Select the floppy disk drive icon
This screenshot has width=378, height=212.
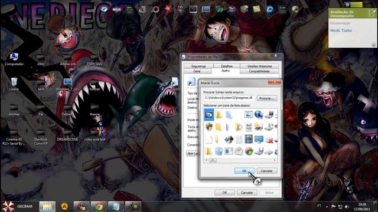[x=259, y=152]
